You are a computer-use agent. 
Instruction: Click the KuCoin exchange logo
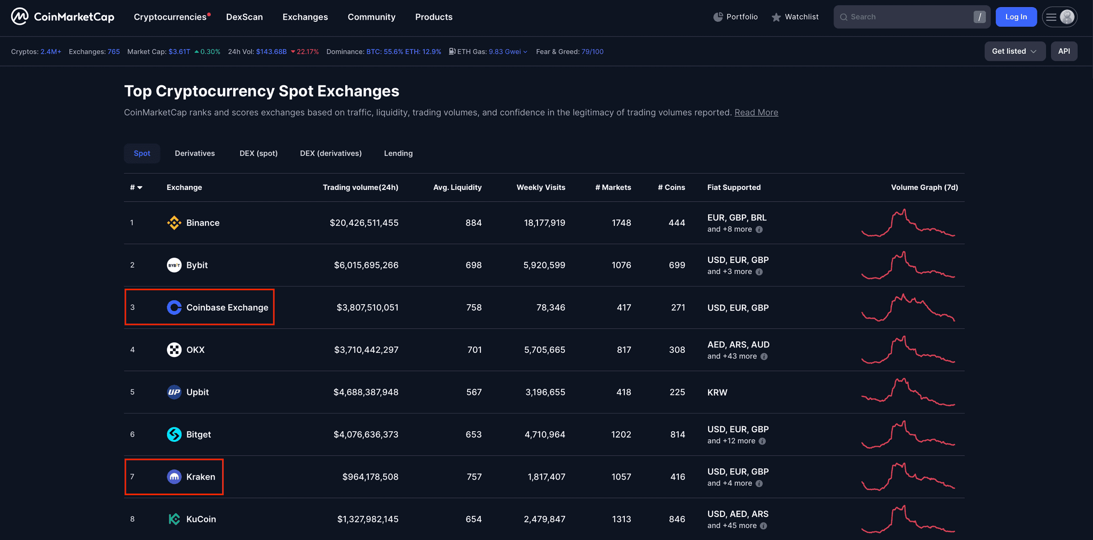click(174, 519)
